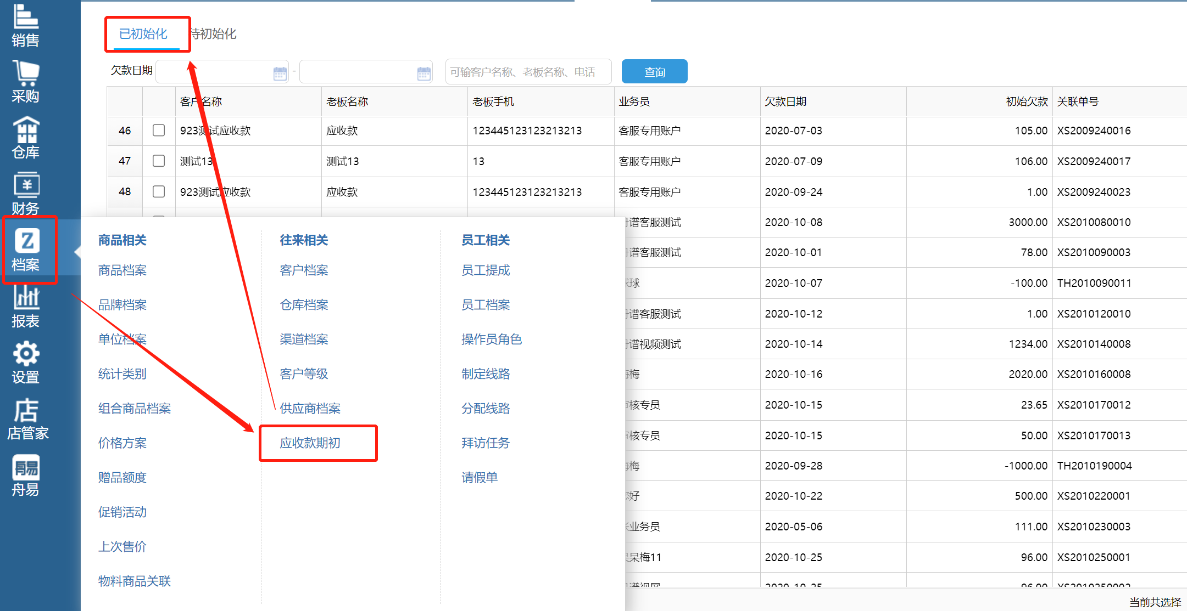Open 客户档案 from the menu
The width and height of the screenshot is (1187, 611).
(x=304, y=270)
